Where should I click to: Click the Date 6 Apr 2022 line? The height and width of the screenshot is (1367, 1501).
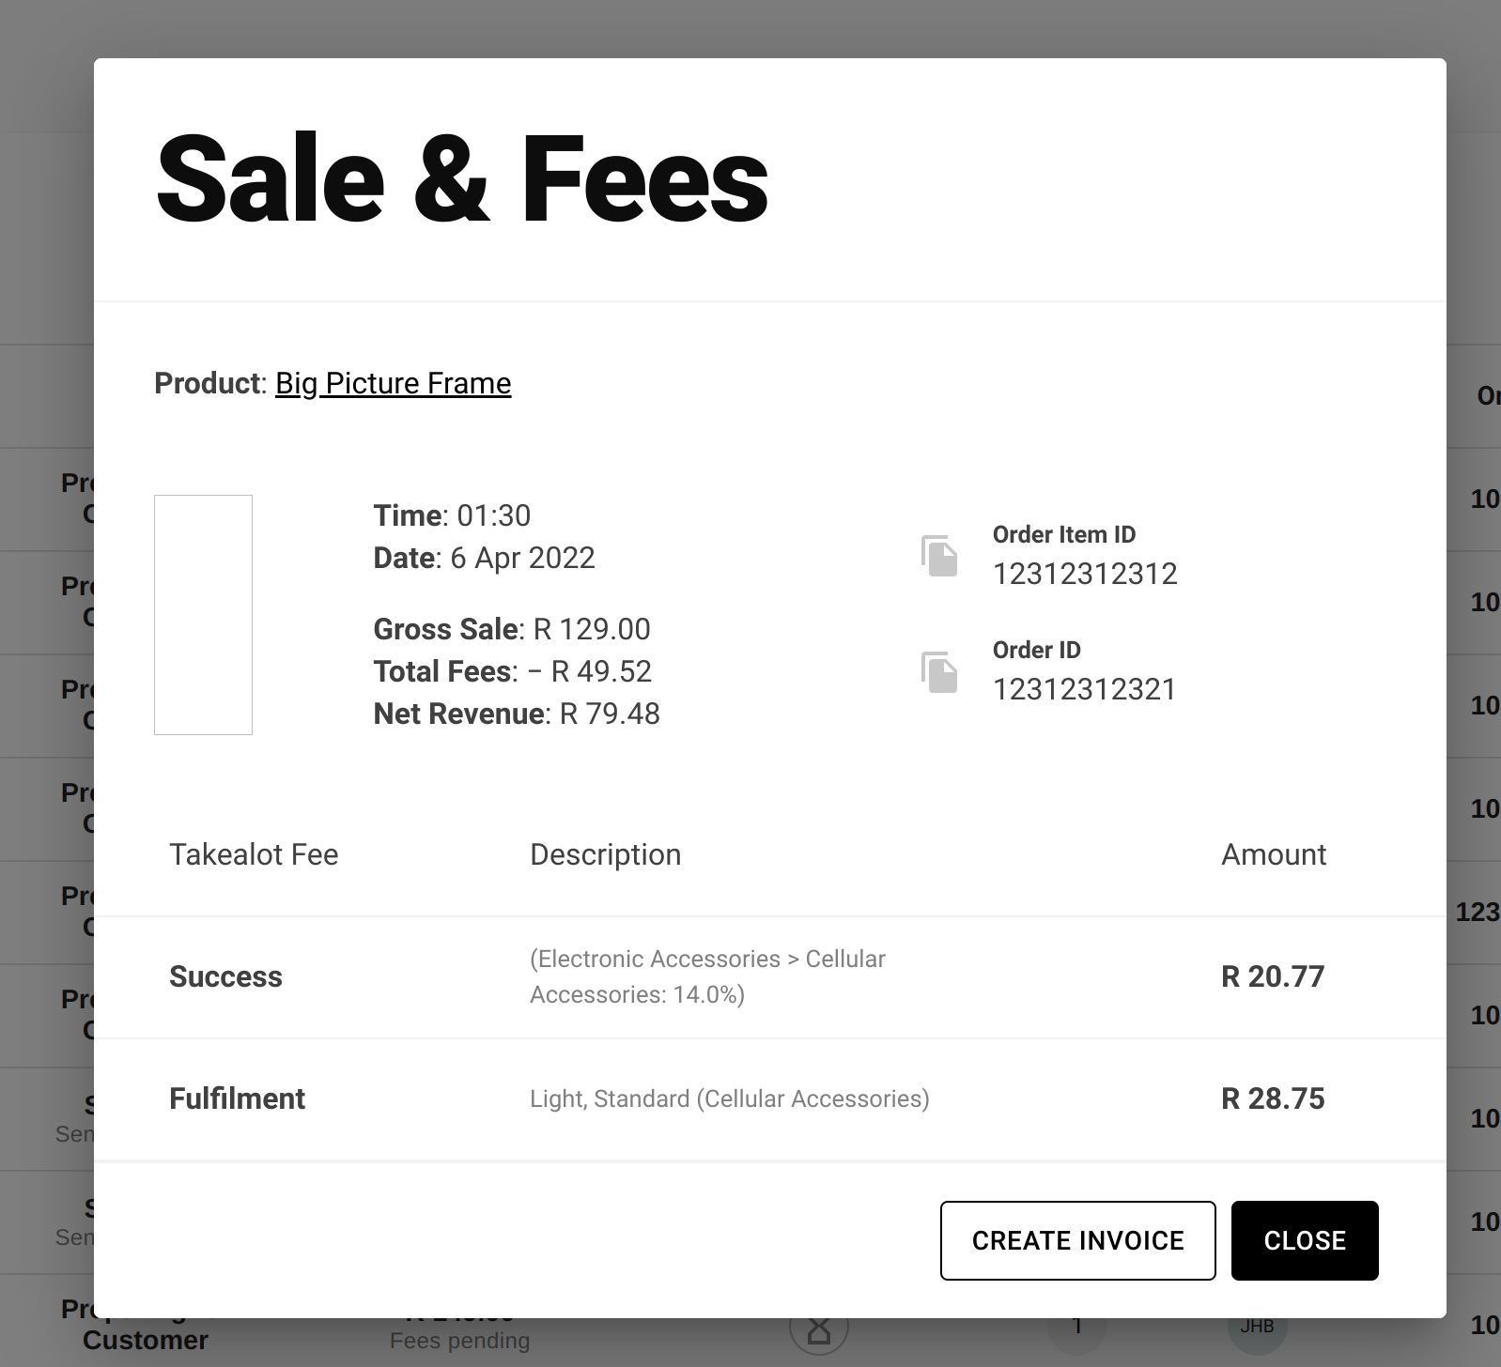485,558
